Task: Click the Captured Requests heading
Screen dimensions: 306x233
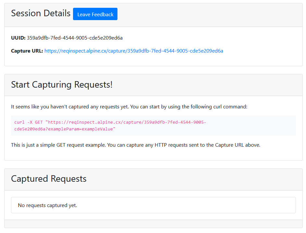Action: [x=49, y=179]
